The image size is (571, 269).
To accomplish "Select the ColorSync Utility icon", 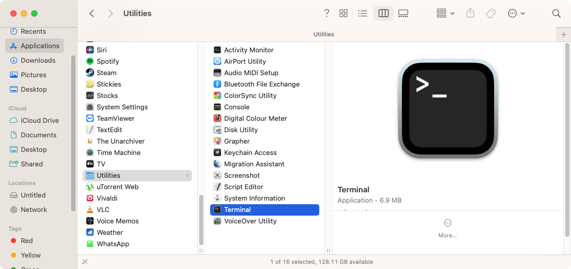I will (217, 95).
